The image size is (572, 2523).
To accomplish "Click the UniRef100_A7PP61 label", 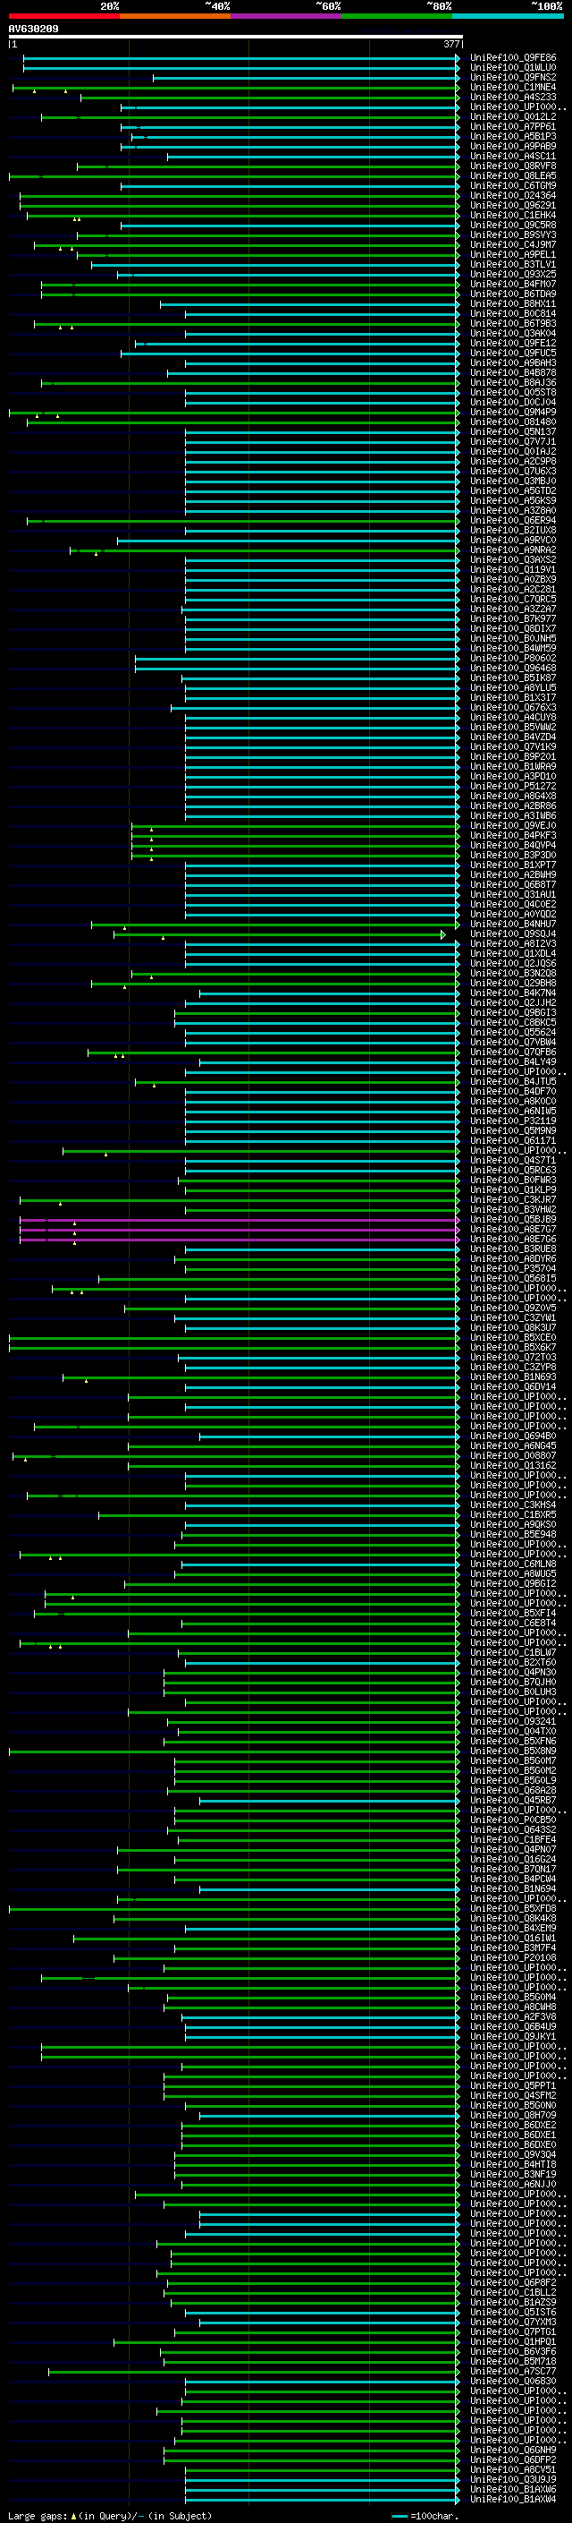I will click(x=512, y=126).
